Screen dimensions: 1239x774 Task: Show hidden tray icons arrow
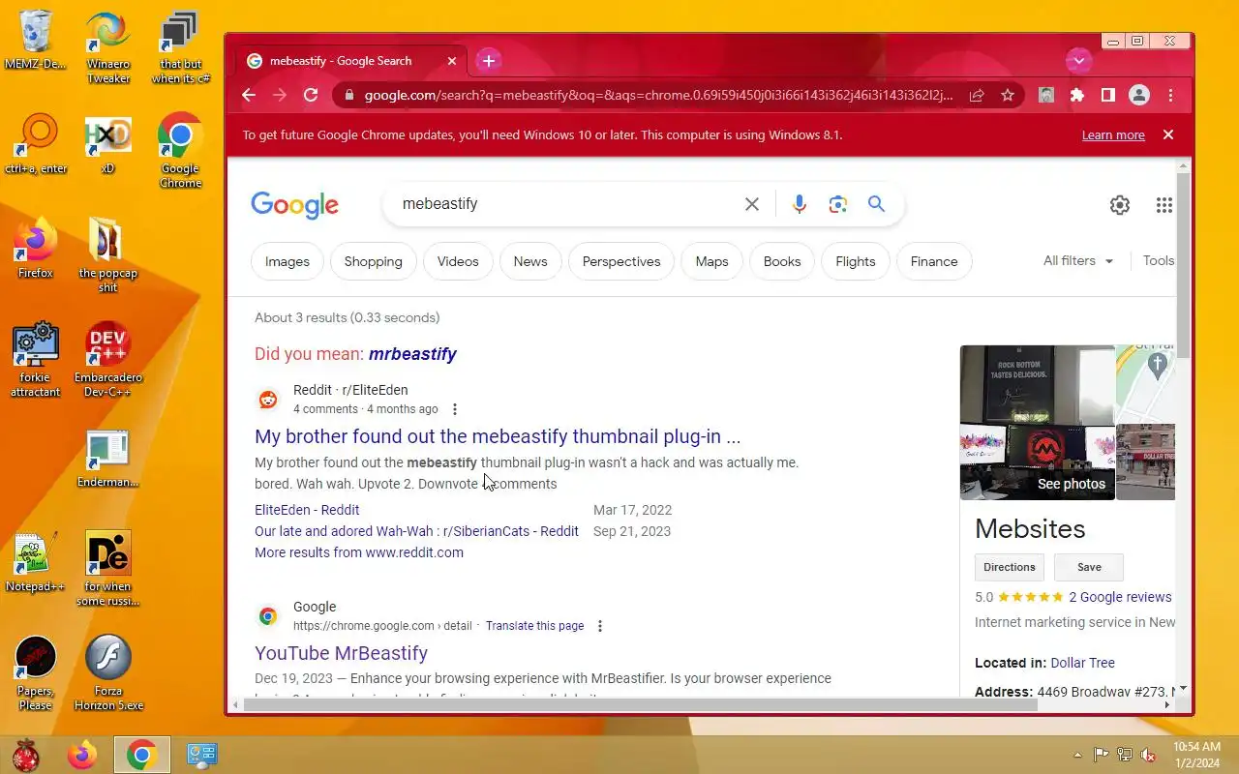tap(1077, 755)
